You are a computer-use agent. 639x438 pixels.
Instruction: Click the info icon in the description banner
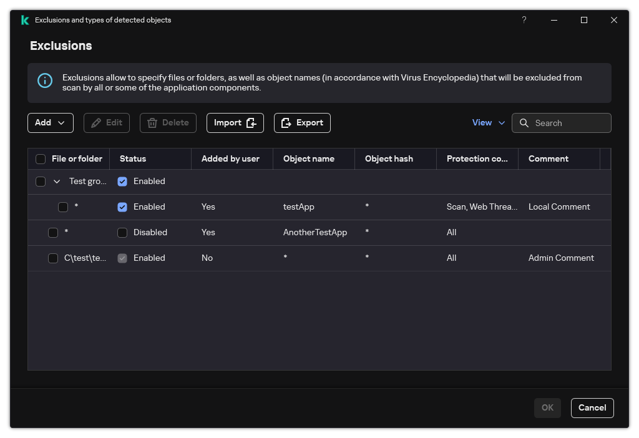[45, 80]
